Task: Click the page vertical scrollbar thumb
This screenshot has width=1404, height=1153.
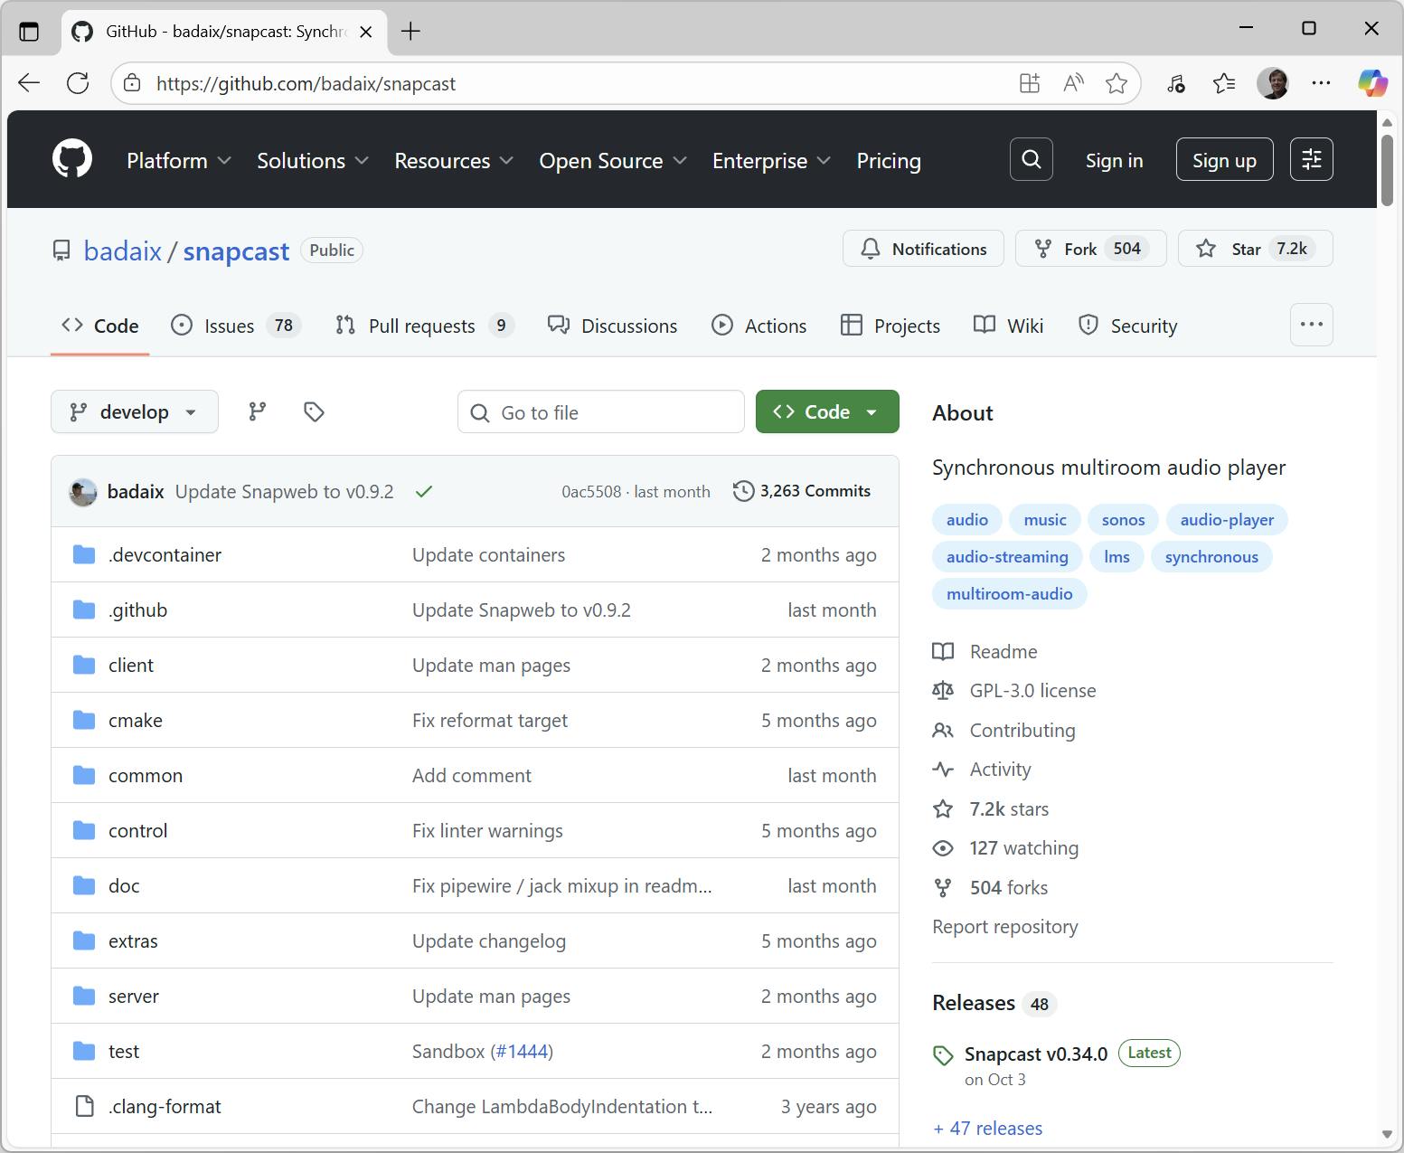Action: (1387, 170)
